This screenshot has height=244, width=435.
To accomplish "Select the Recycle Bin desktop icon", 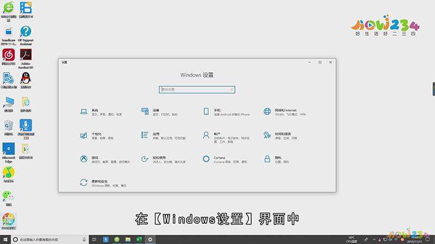I will pyautogui.click(x=9, y=128).
